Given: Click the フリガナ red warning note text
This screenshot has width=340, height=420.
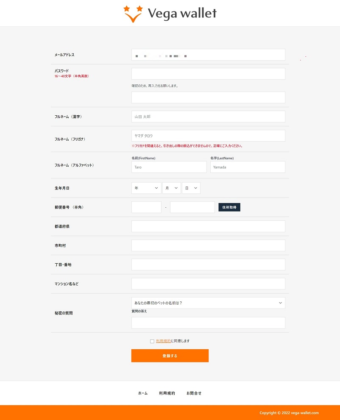Looking at the screenshot, I should (x=187, y=146).
